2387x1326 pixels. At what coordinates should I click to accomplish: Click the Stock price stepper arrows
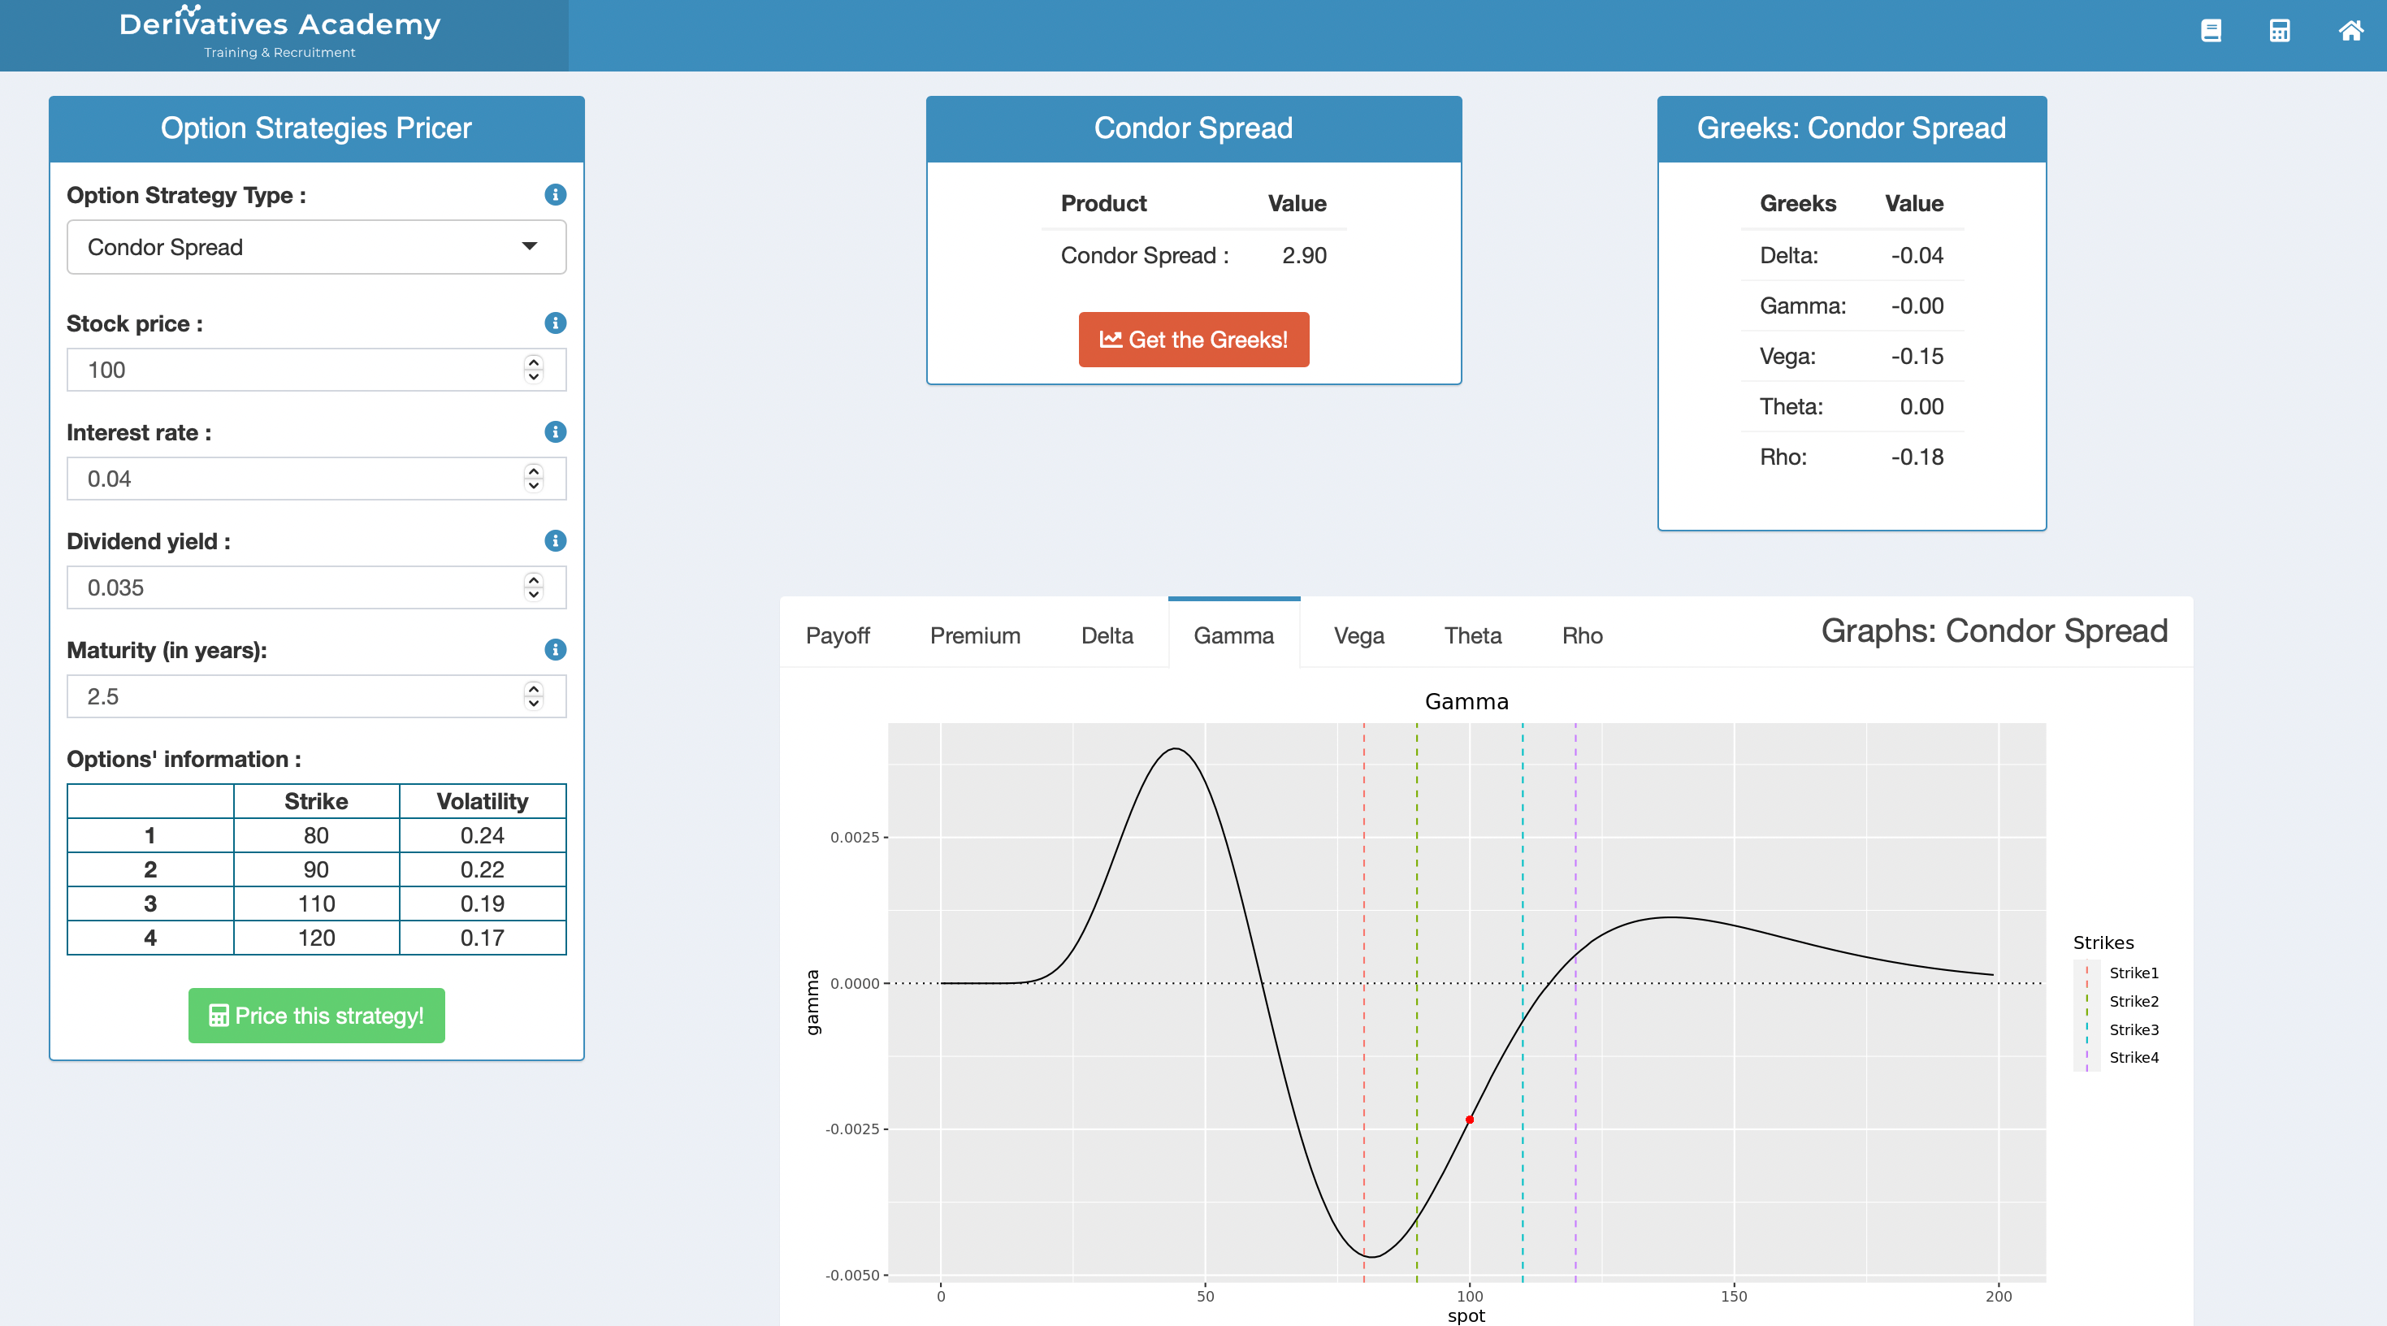coord(534,370)
